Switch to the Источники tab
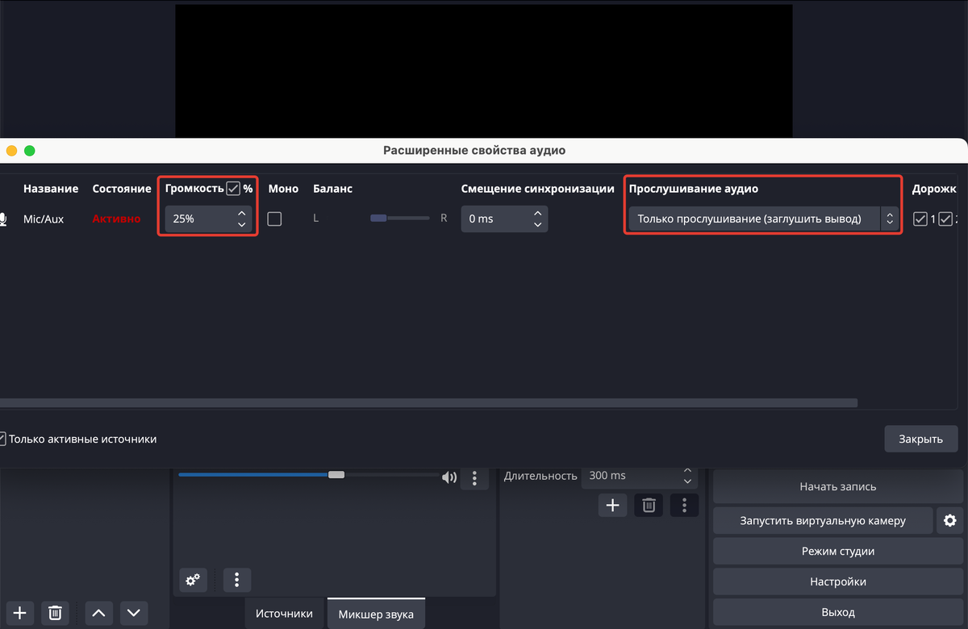The height and width of the screenshot is (629, 968). point(284,614)
